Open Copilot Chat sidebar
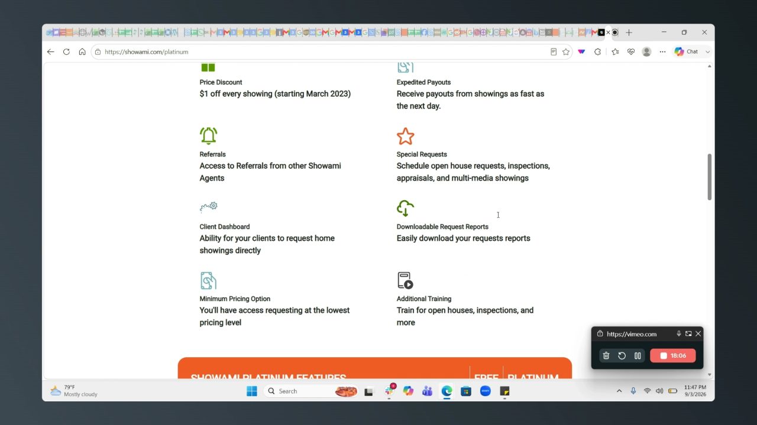The height and width of the screenshot is (425, 757). (687, 52)
